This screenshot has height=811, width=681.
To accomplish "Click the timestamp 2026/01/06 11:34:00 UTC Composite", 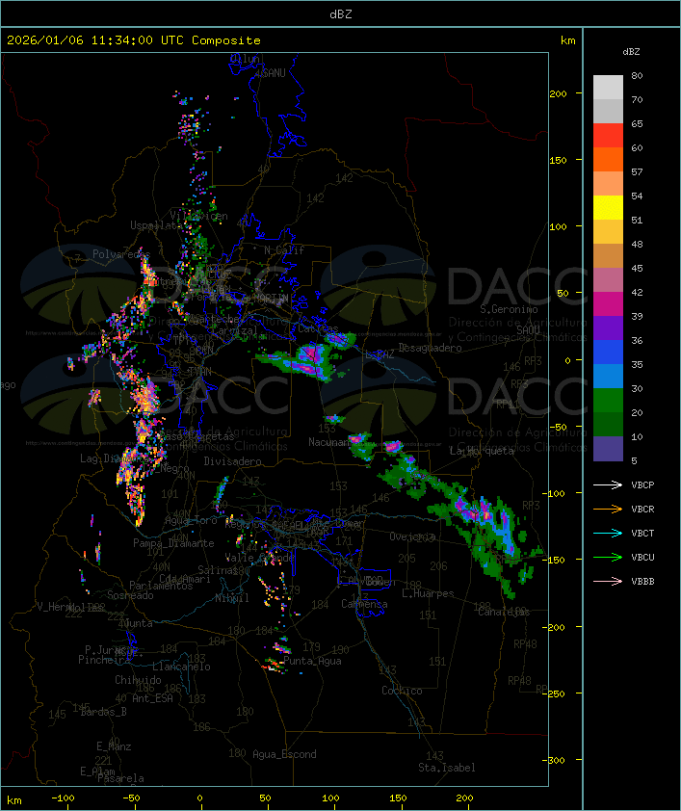I will pos(134,40).
